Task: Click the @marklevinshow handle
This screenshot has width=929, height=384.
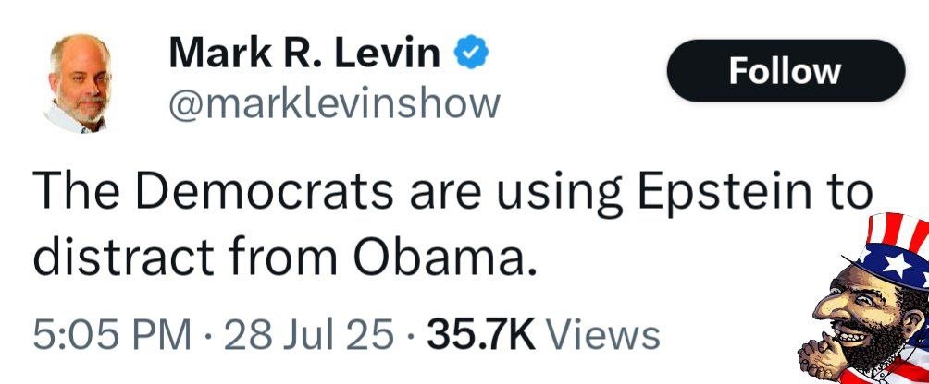Action: click(x=334, y=103)
